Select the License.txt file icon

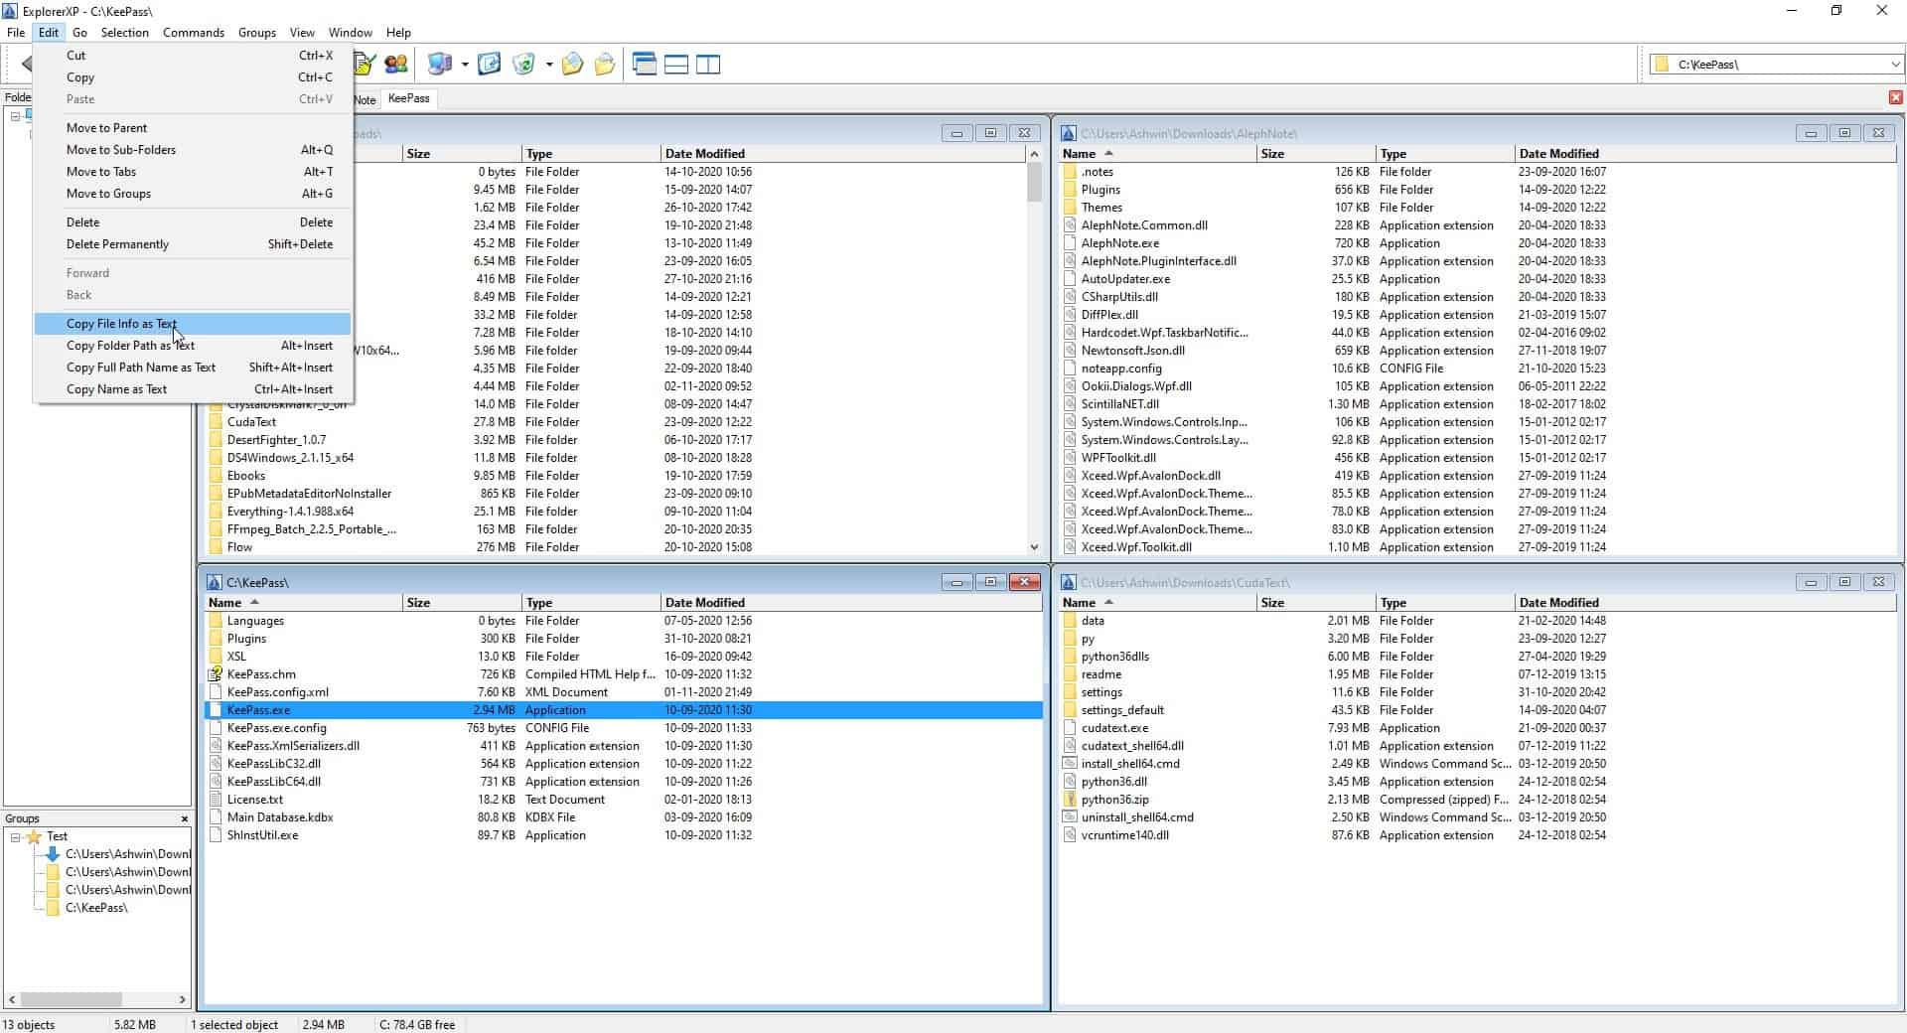click(x=216, y=800)
